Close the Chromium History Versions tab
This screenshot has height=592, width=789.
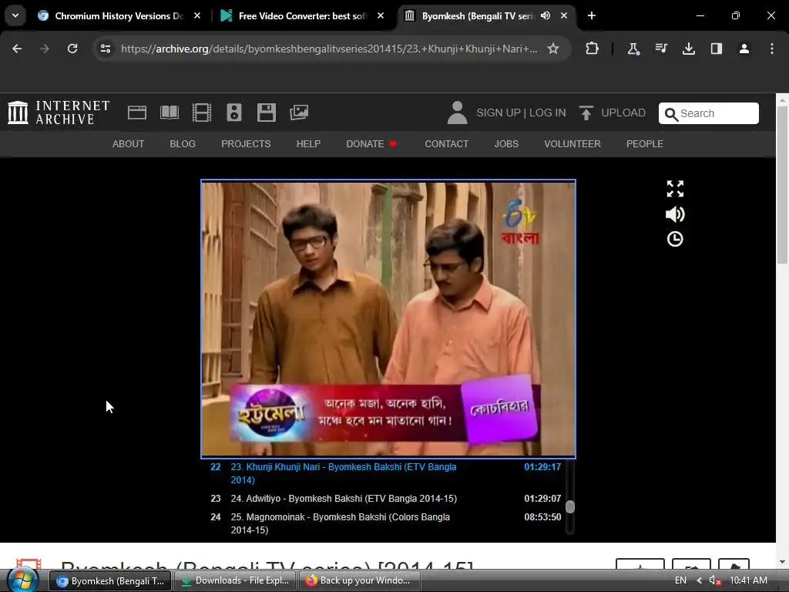[197, 15]
